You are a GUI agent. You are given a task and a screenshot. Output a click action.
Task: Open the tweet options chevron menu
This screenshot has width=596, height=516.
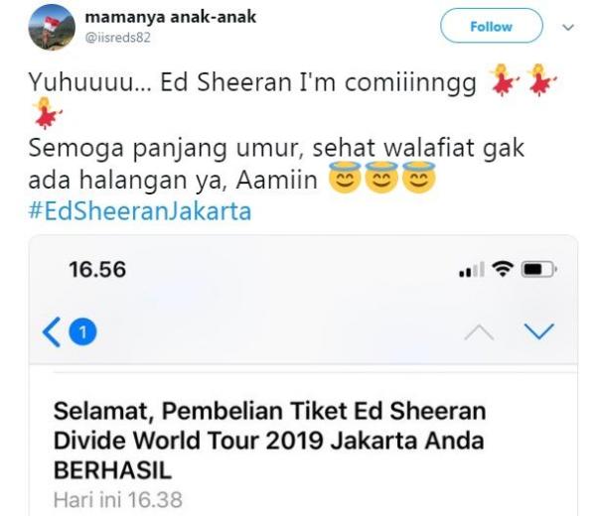568,28
